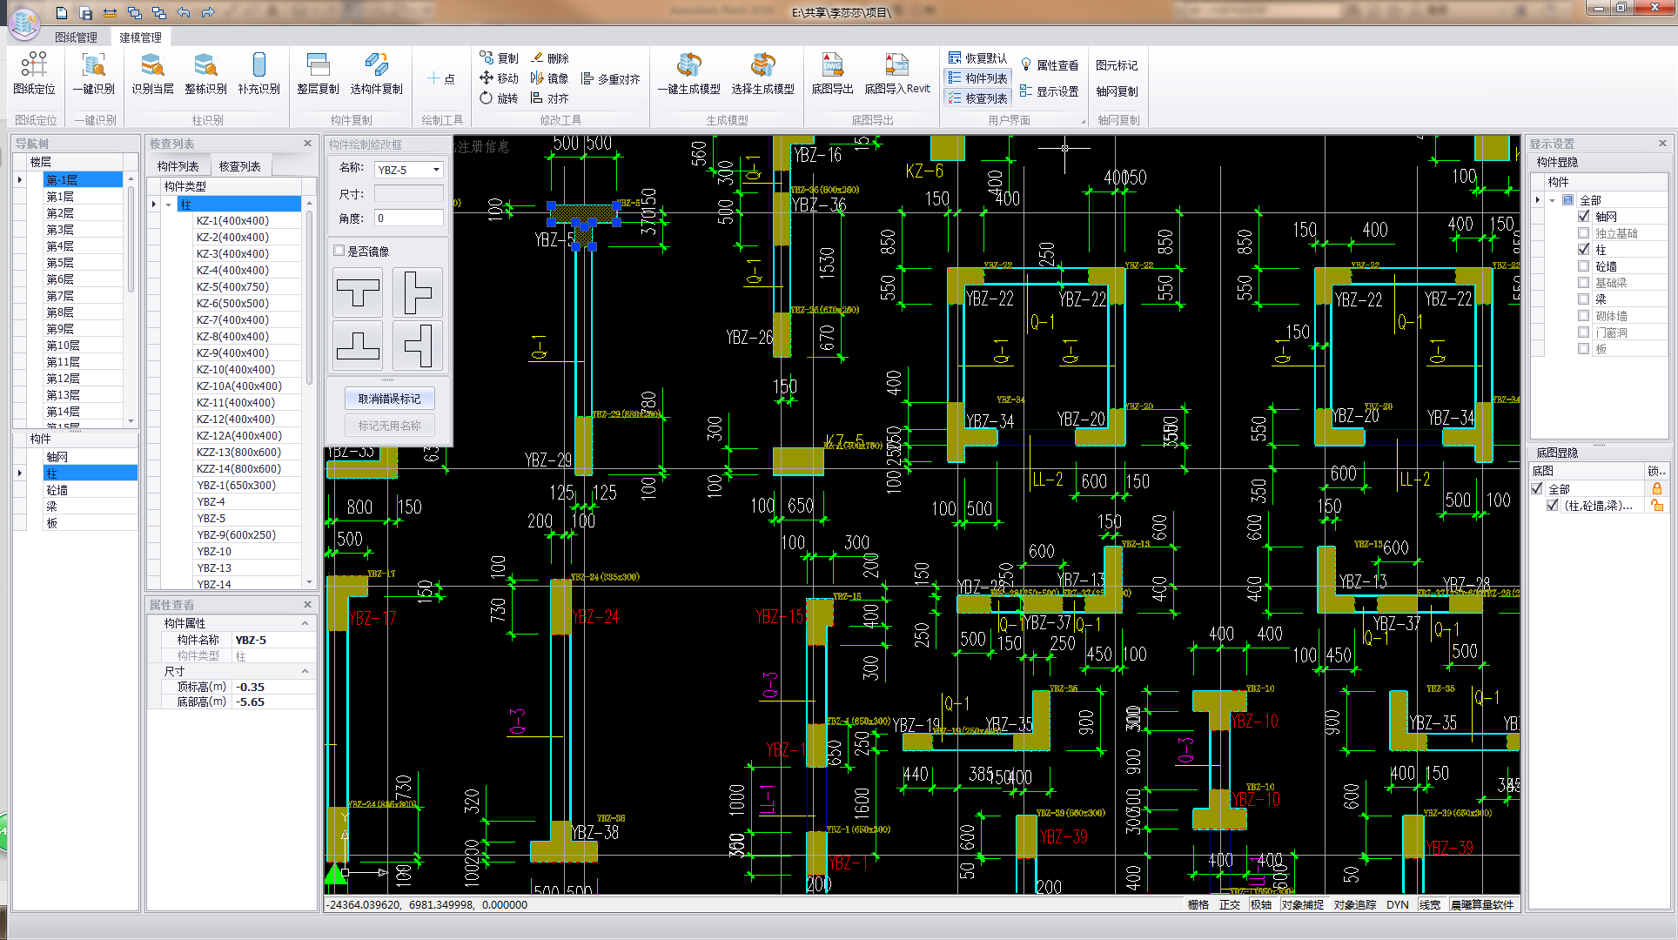Image resolution: width=1678 pixels, height=940 pixels.
Task: Toggle the 构件列表 component list panel
Action: click(x=977, y=78)
